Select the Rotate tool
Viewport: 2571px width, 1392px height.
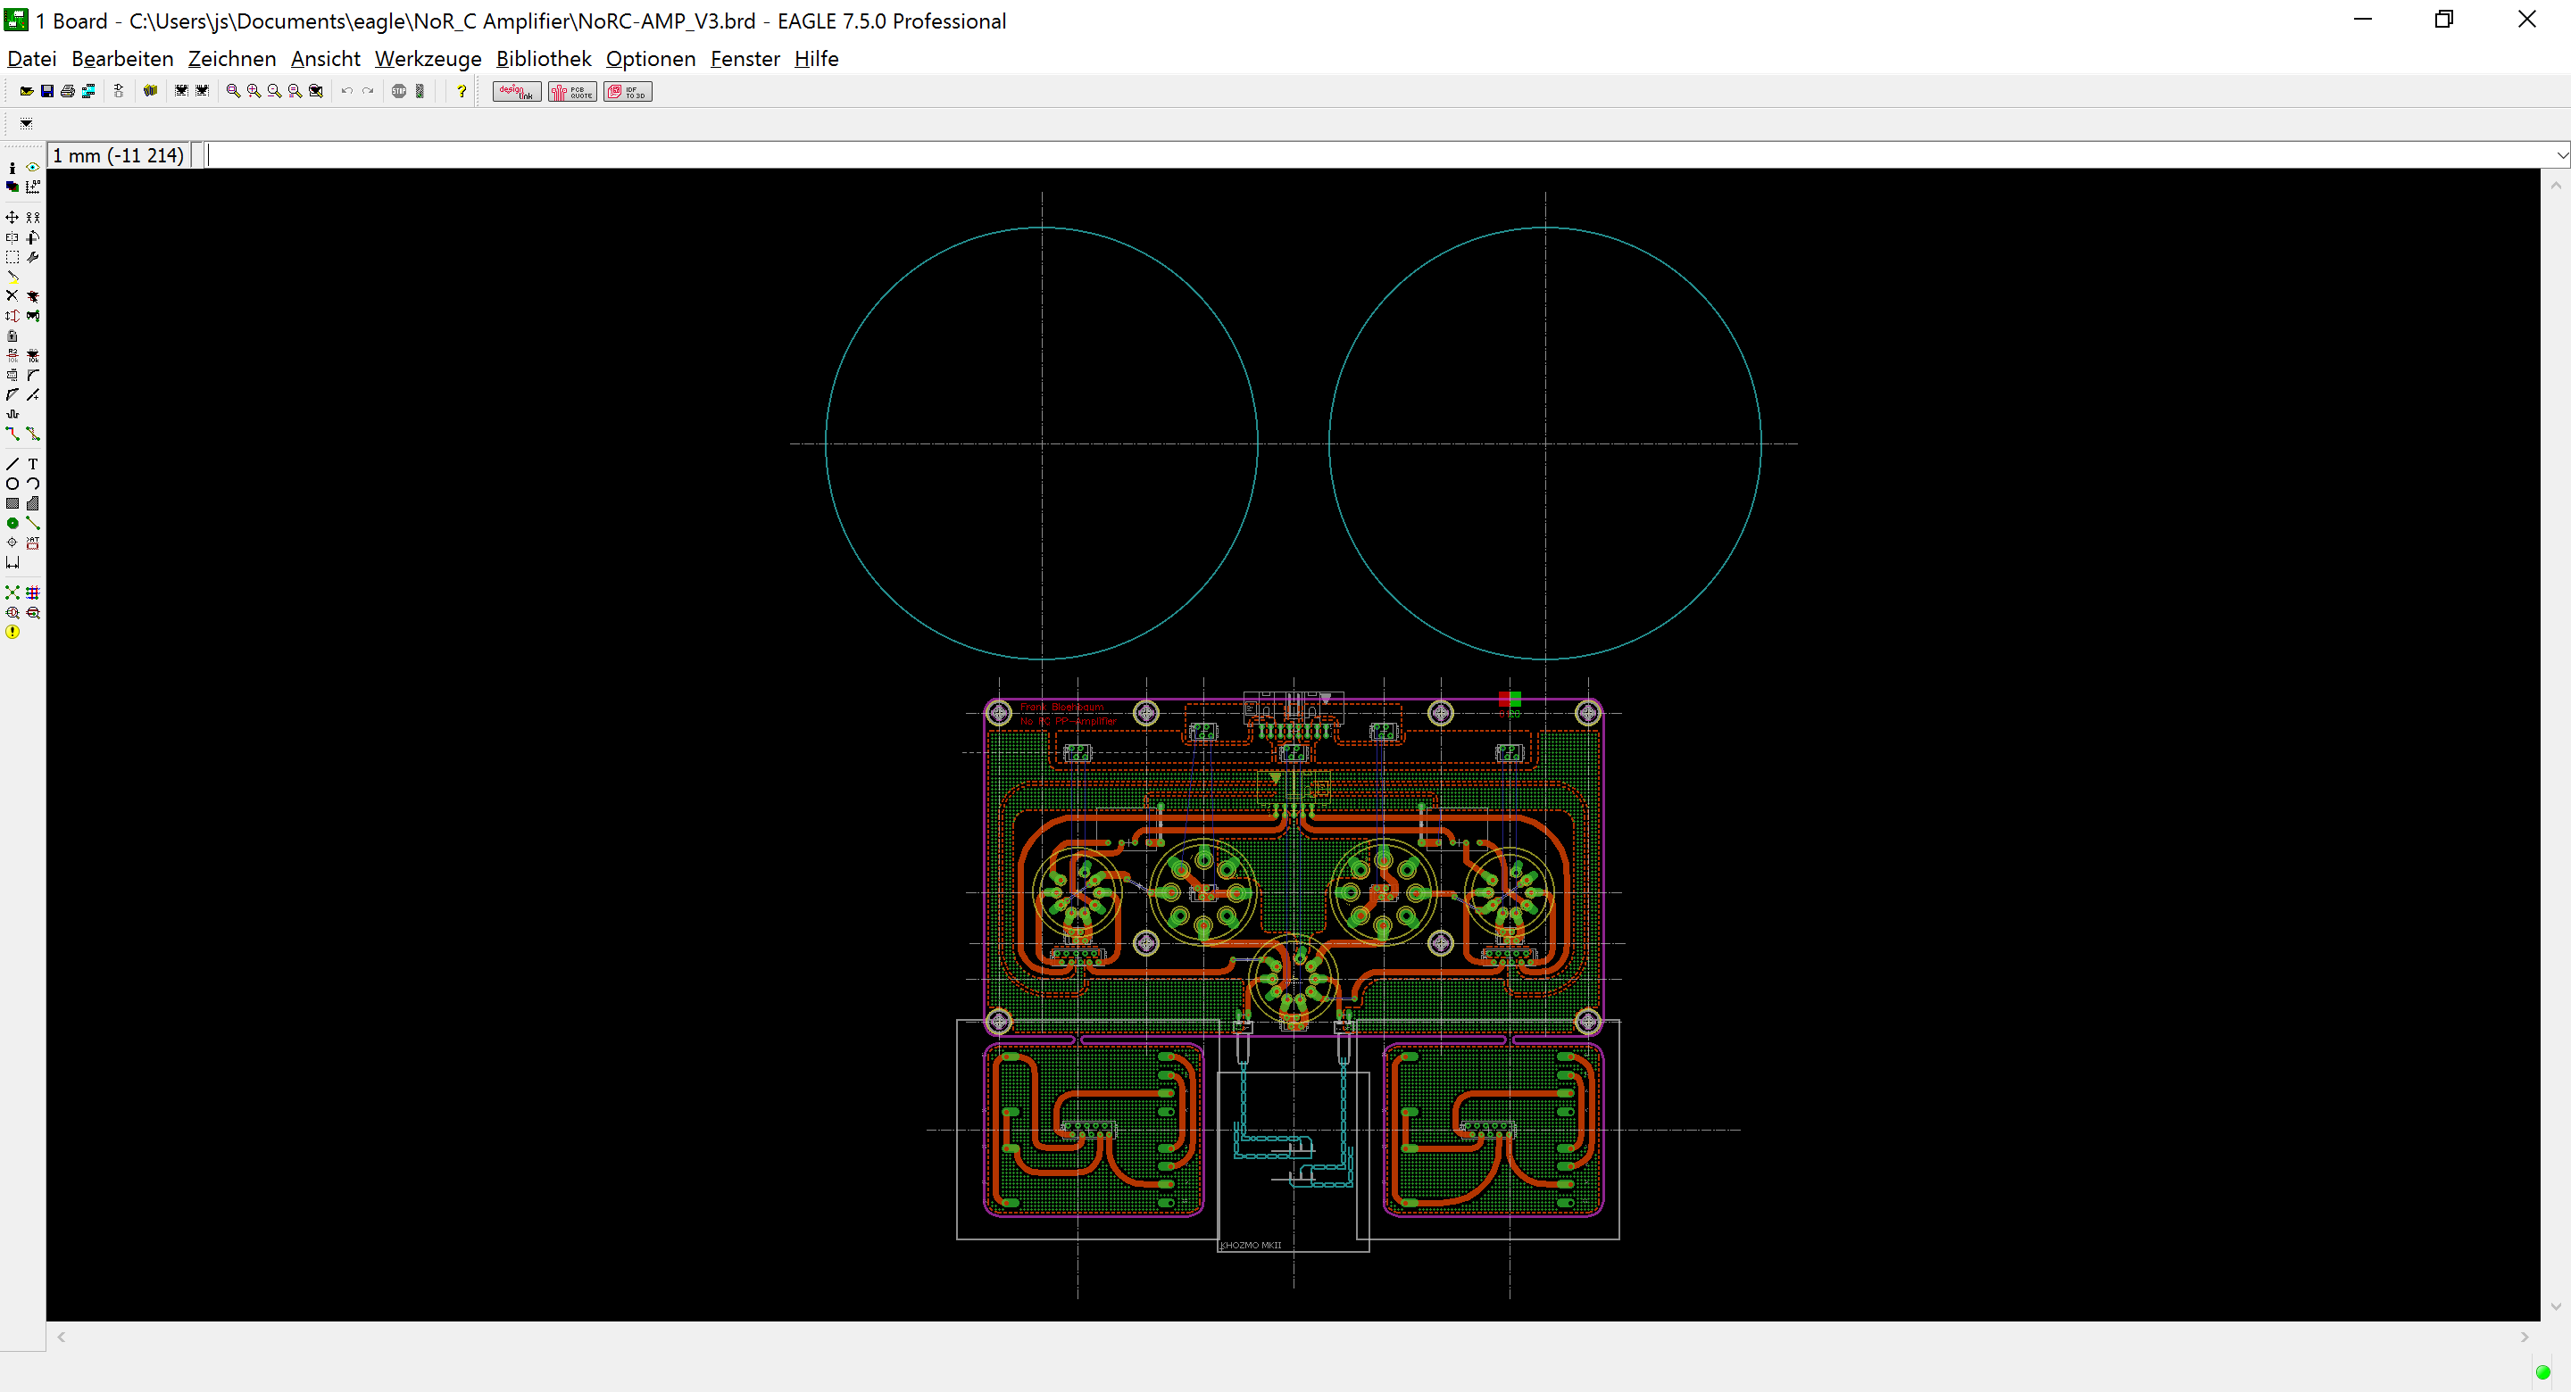(x=33, y=237)
